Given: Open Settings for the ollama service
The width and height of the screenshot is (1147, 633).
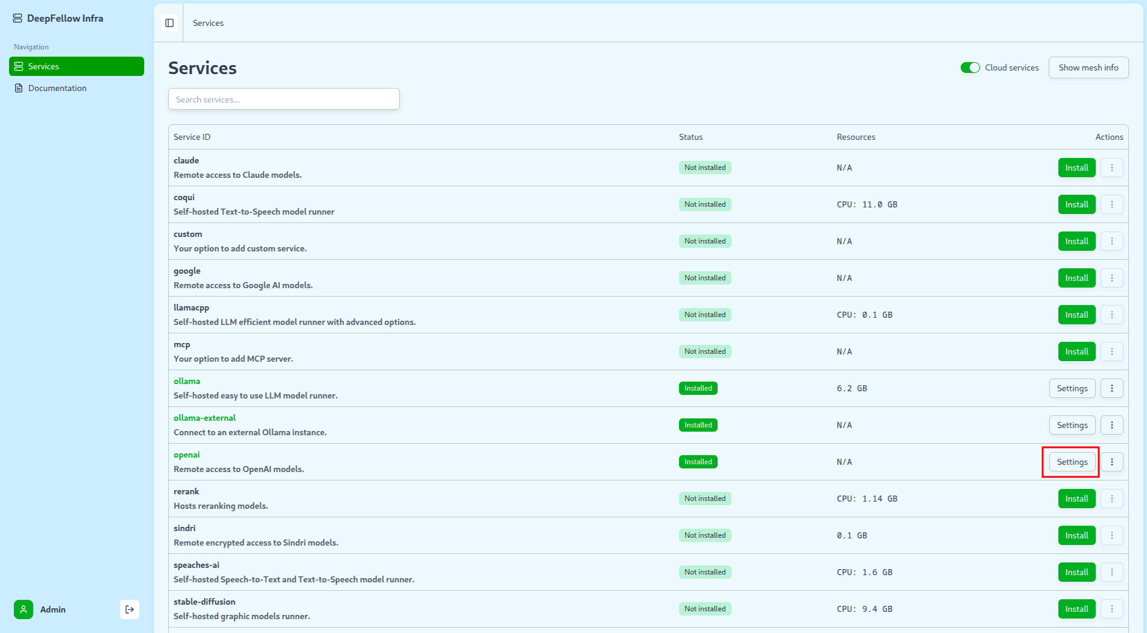Looking at the screenshot, I should point(1072,388).
